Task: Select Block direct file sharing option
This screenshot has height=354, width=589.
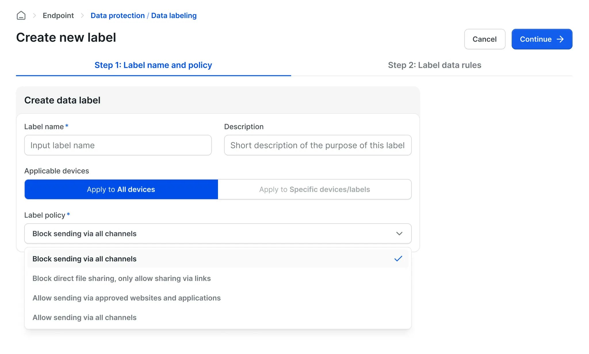Action: pos(121,278)
